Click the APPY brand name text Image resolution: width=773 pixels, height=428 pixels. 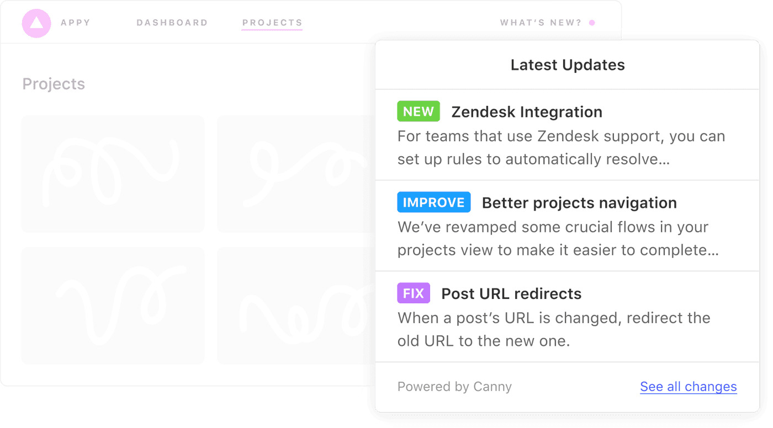(x=76, y=23)
